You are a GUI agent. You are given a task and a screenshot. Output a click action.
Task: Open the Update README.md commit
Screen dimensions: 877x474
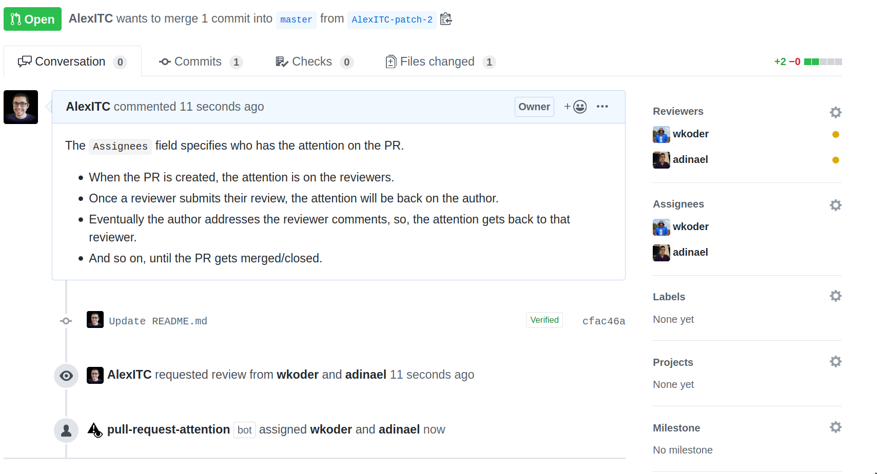158,321
